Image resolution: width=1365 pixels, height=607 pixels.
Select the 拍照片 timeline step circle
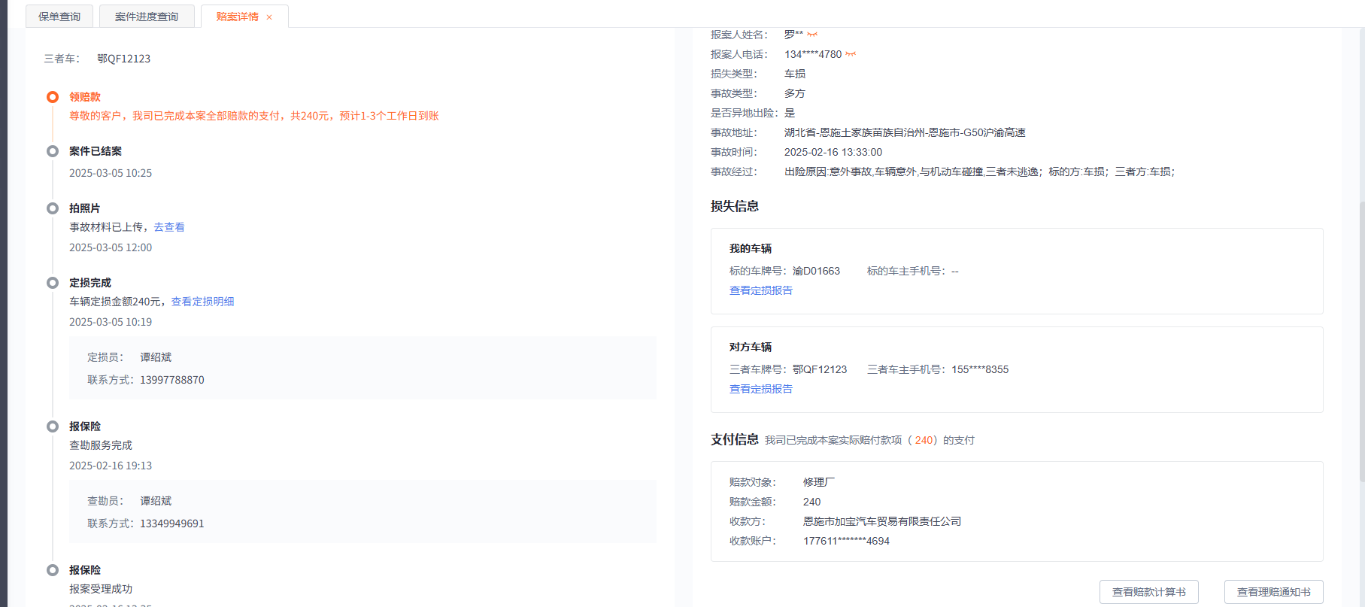pos(53,208)
